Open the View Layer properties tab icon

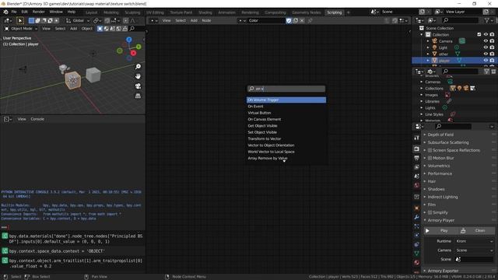click(417, 167)
